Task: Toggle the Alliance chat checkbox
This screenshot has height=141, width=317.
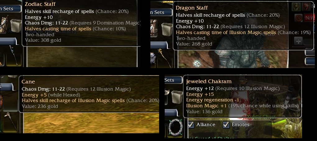Action: [x=191, y=125]
